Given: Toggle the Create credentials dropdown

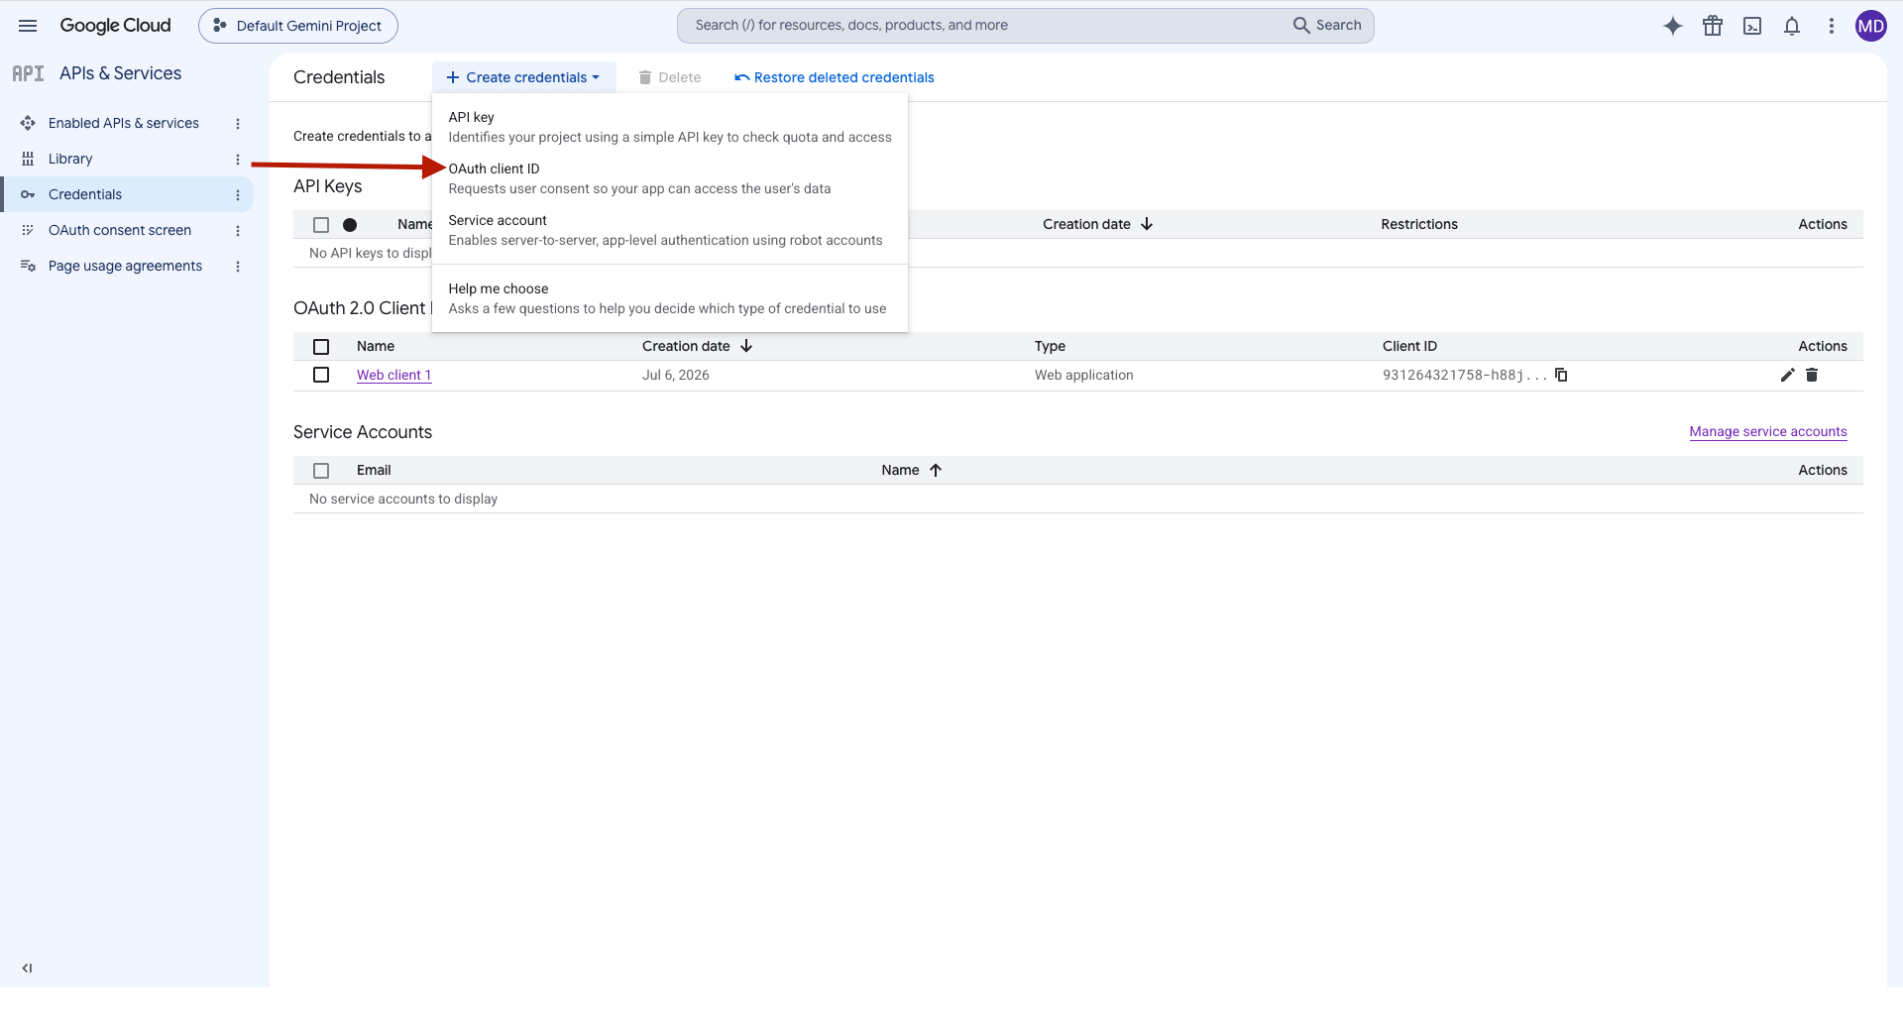Looking at the screenshot, I should (523, 77).
